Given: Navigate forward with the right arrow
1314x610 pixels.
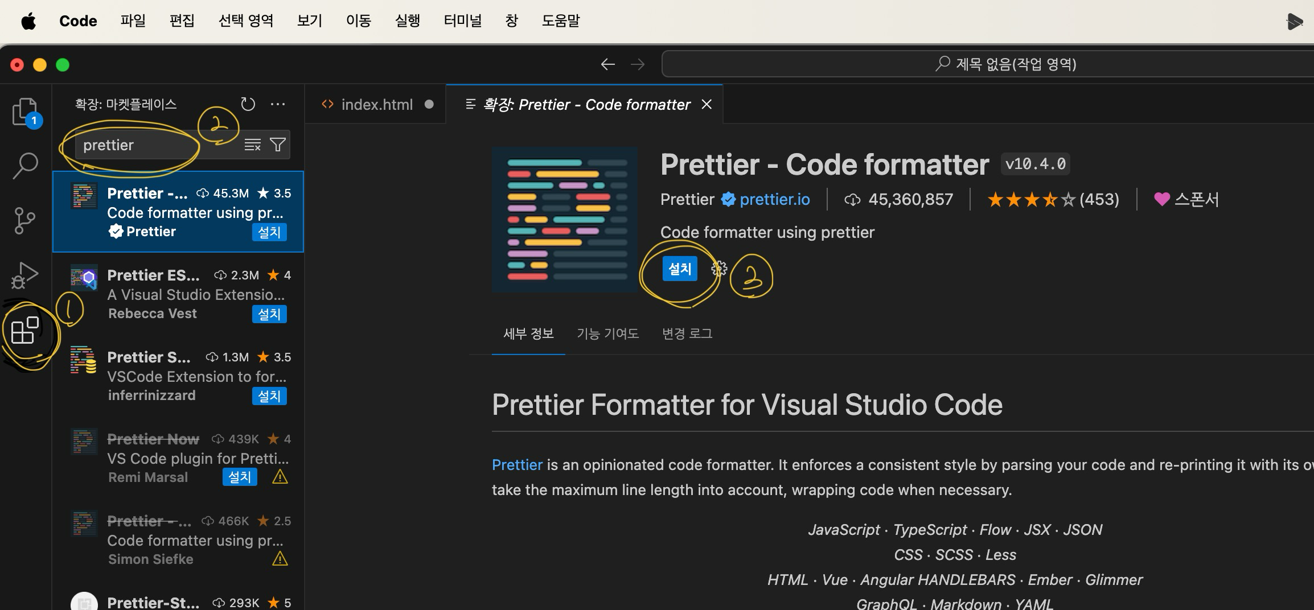Looking at the screenshot, I should (x=638, y=64).
